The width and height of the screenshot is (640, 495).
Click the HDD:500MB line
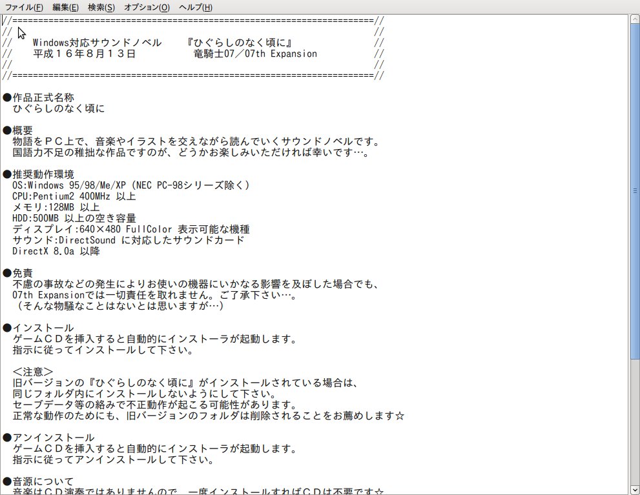pyautogui.click(x=74, y=219)
